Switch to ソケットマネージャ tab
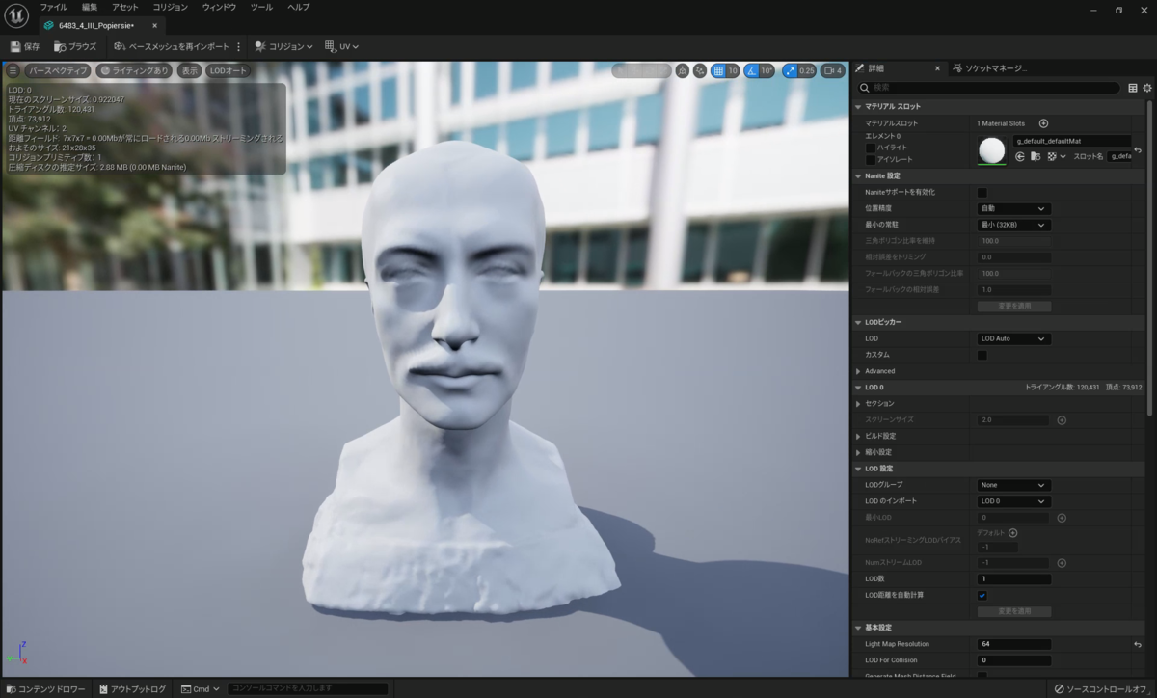Image resolution: width=1157 pixels, height=698 pixels. [x=988, y=68]
